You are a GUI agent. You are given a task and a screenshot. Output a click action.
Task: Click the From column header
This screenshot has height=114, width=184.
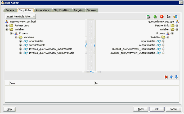coord(52,83)
